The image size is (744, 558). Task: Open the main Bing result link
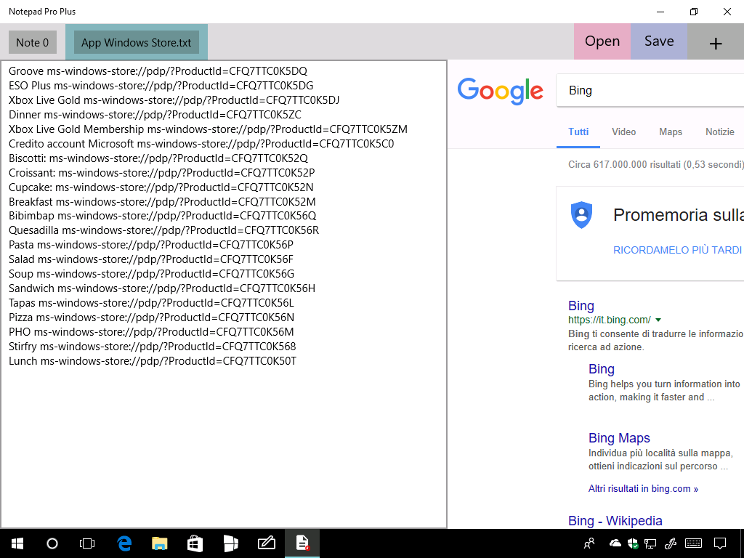pyautogui.click(x=581, y=306)
